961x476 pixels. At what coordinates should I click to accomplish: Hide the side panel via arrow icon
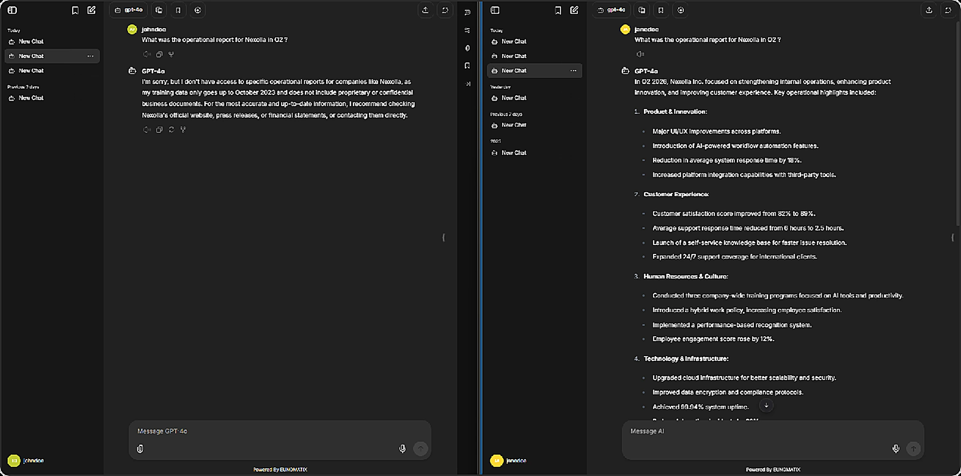[x=467, y=84]
